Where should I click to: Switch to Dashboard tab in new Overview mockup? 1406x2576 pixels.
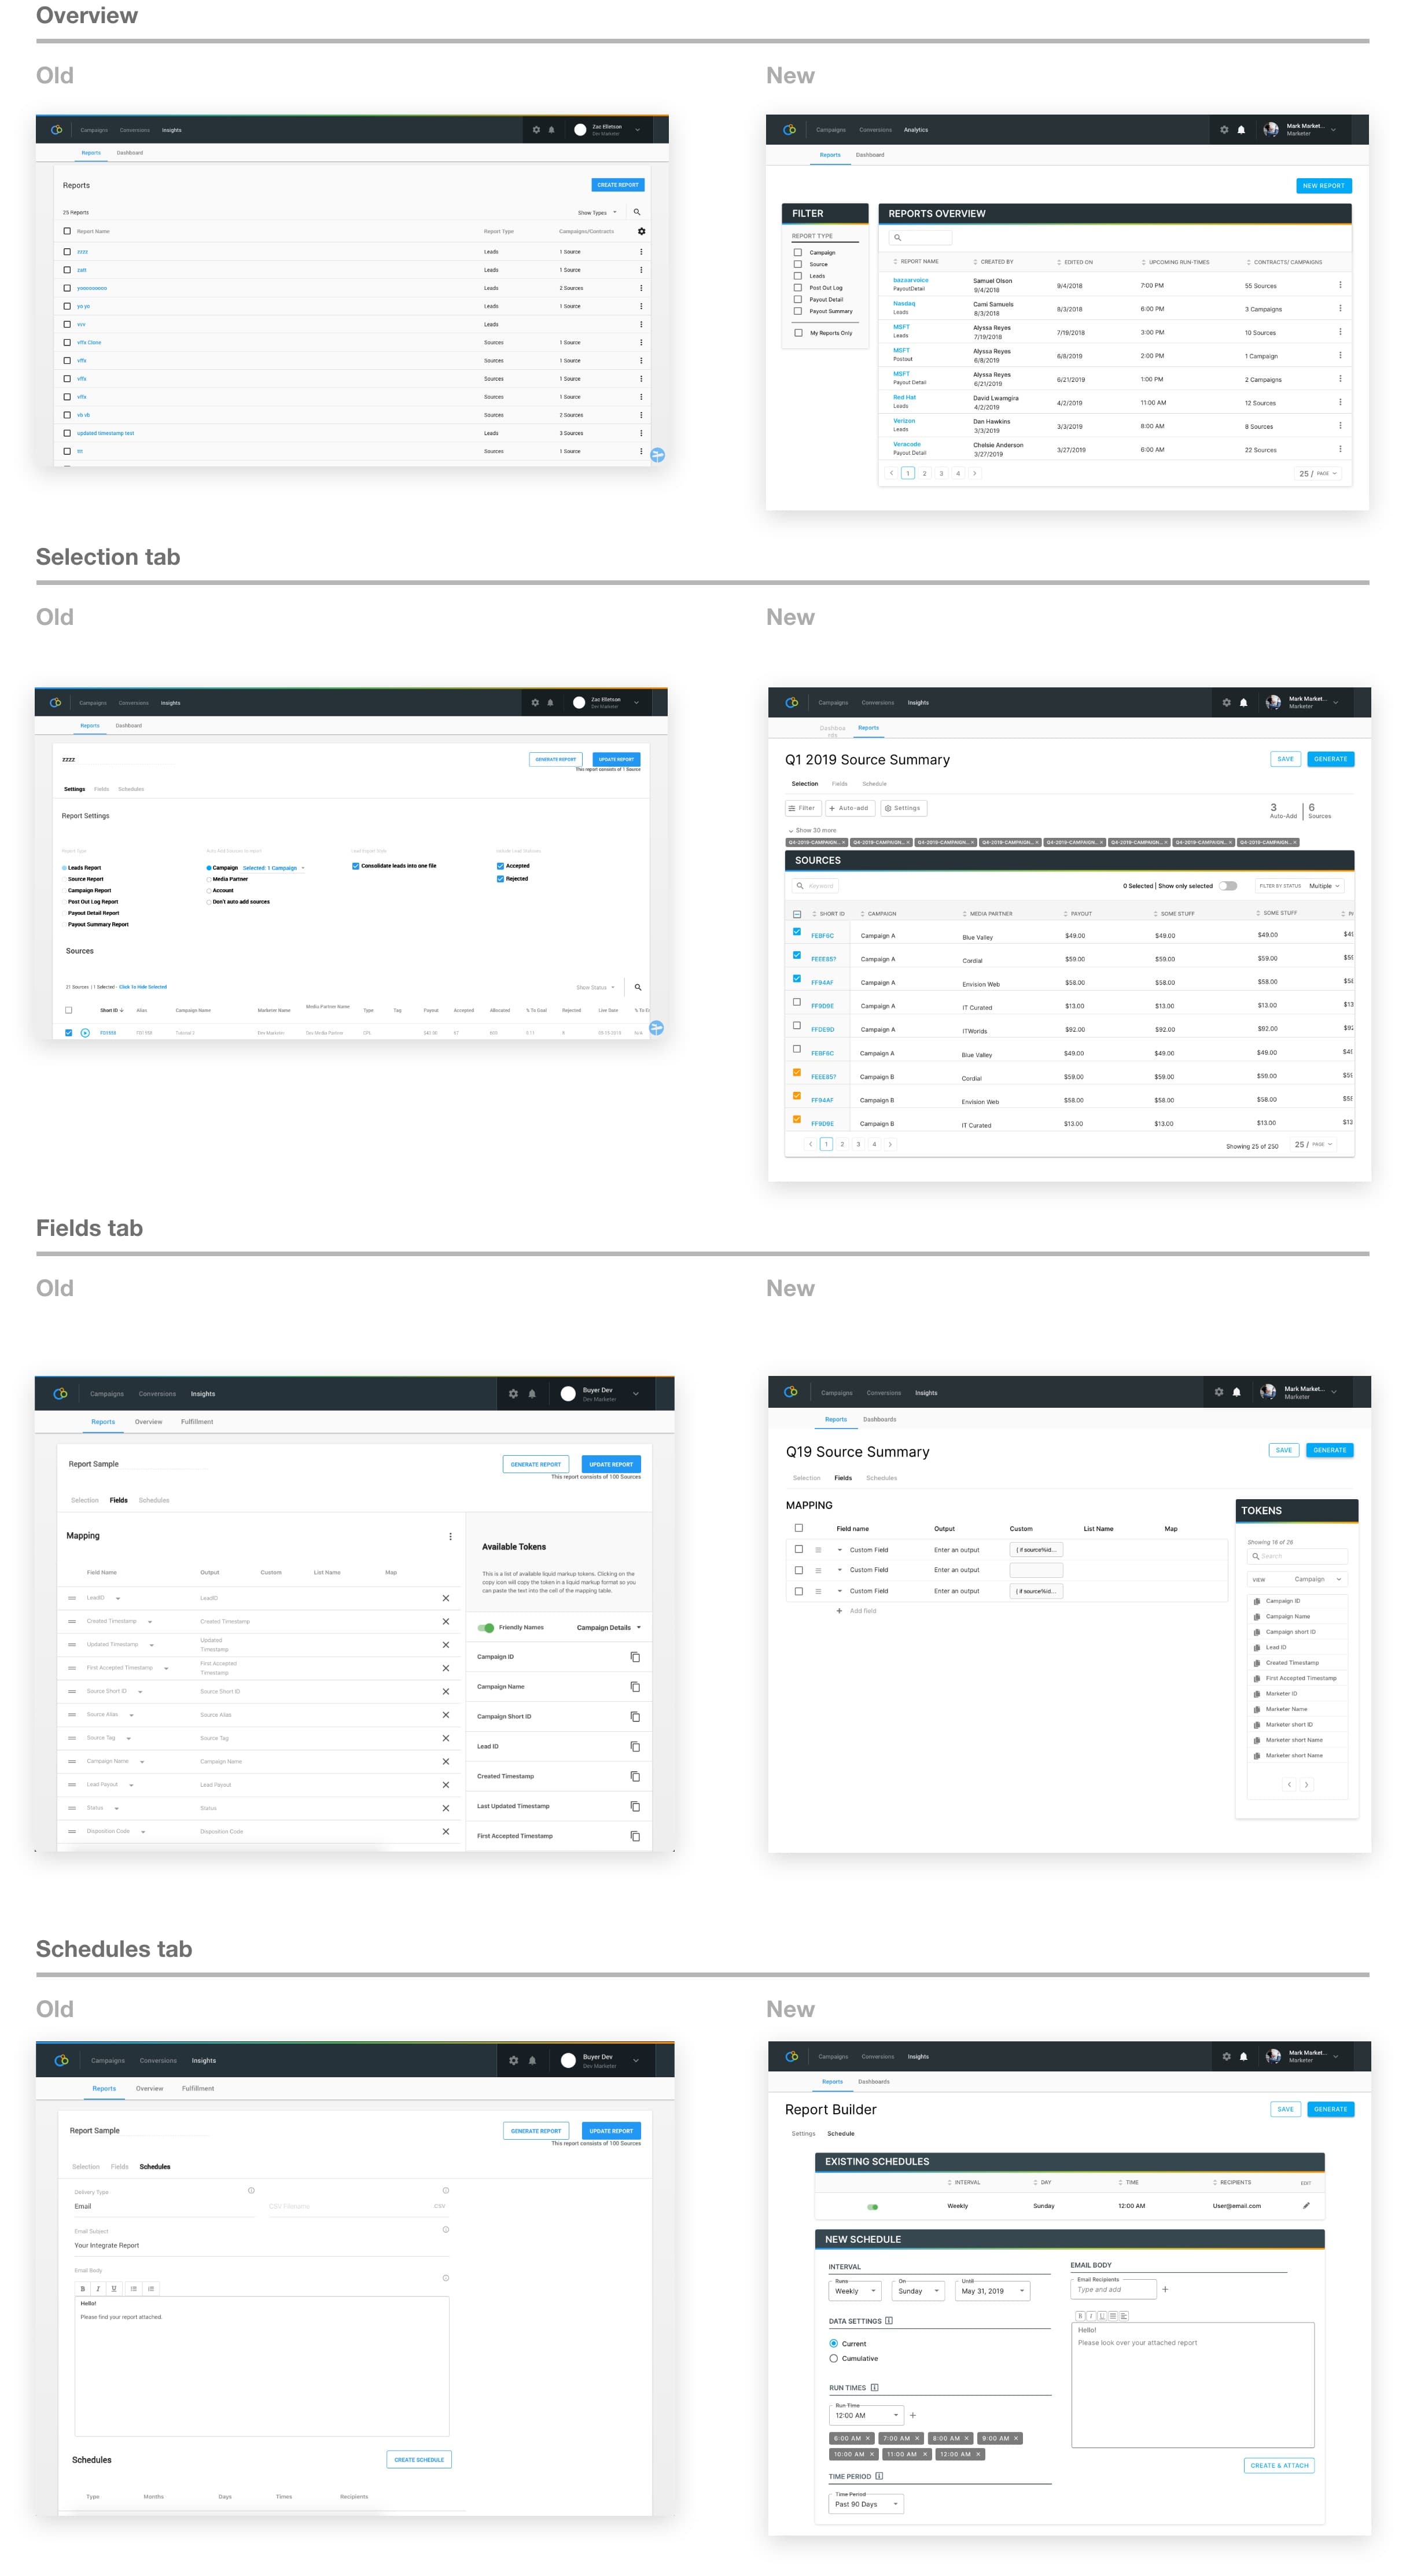(870, 155)
